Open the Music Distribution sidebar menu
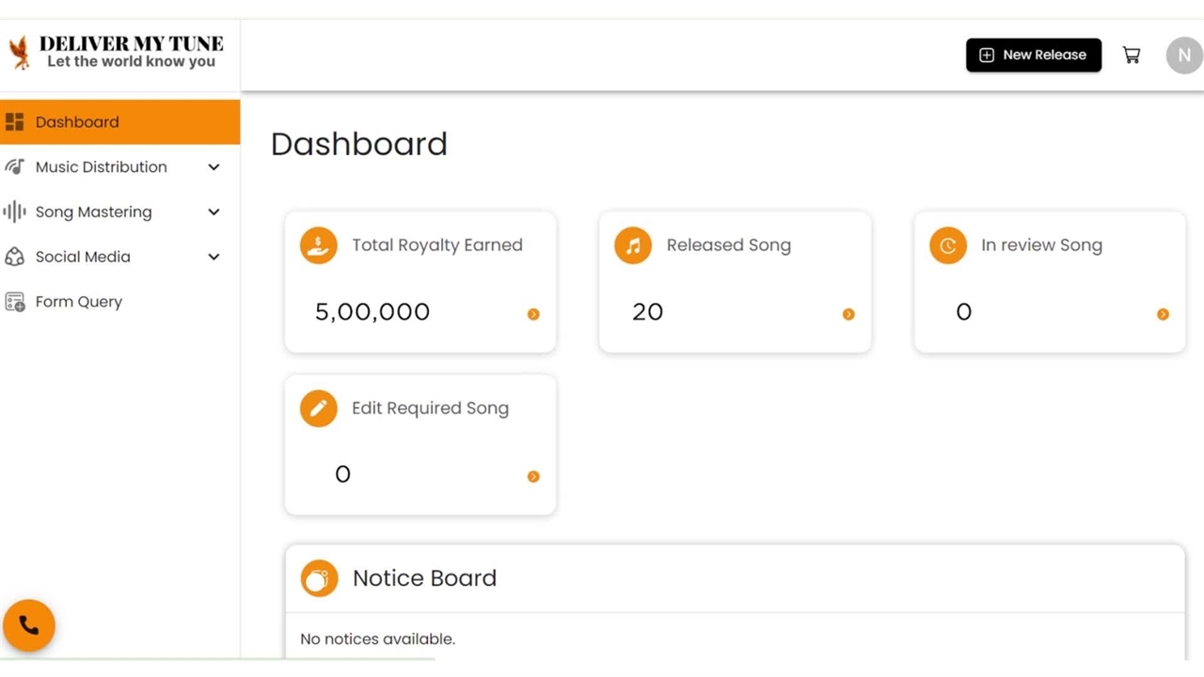 [x=101, y=167]
